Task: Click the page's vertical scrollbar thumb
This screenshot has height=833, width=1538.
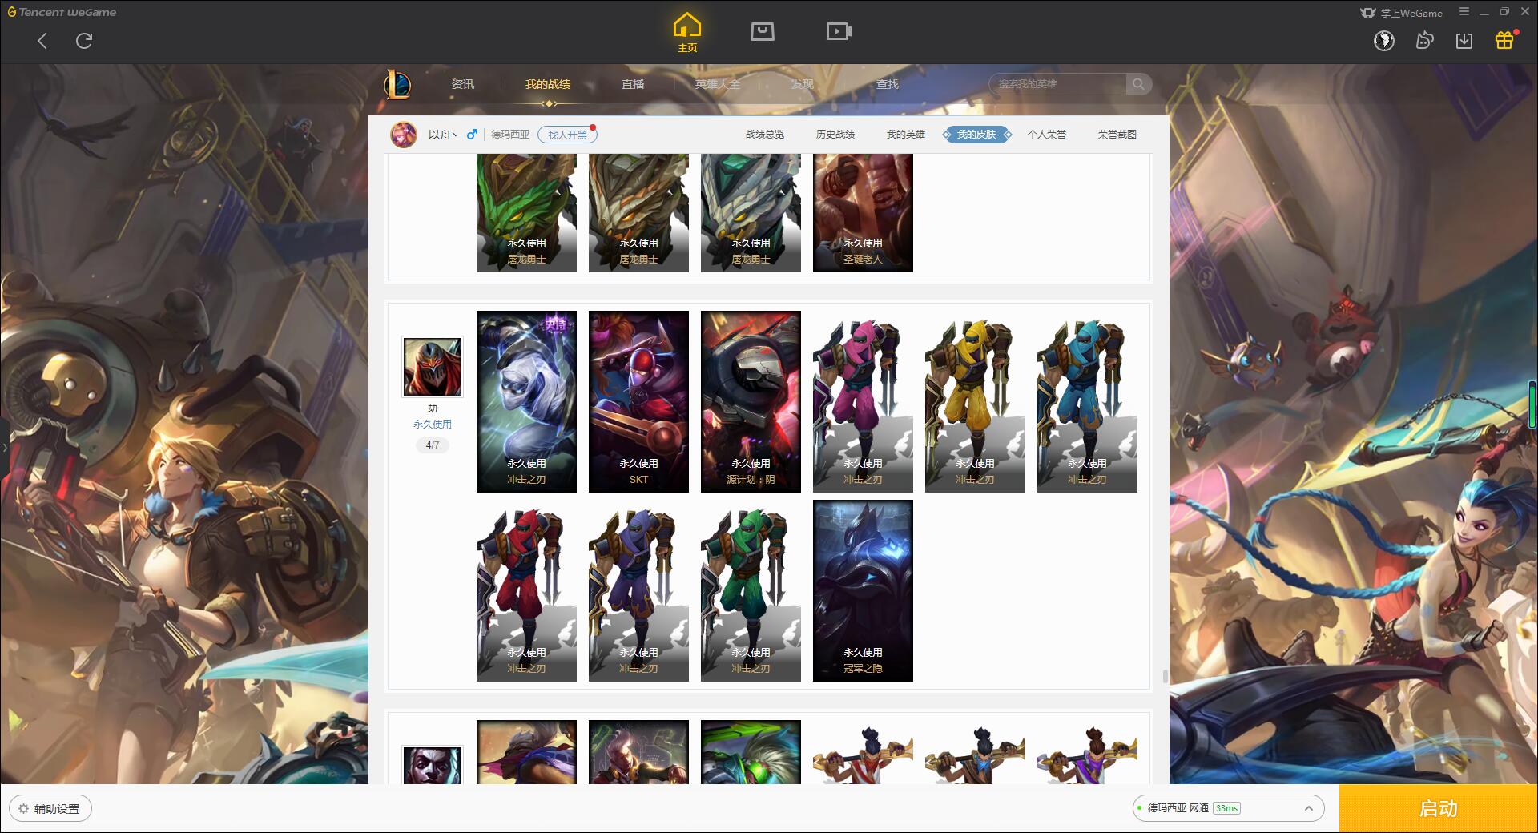Action: click(x=1165, y=677)
